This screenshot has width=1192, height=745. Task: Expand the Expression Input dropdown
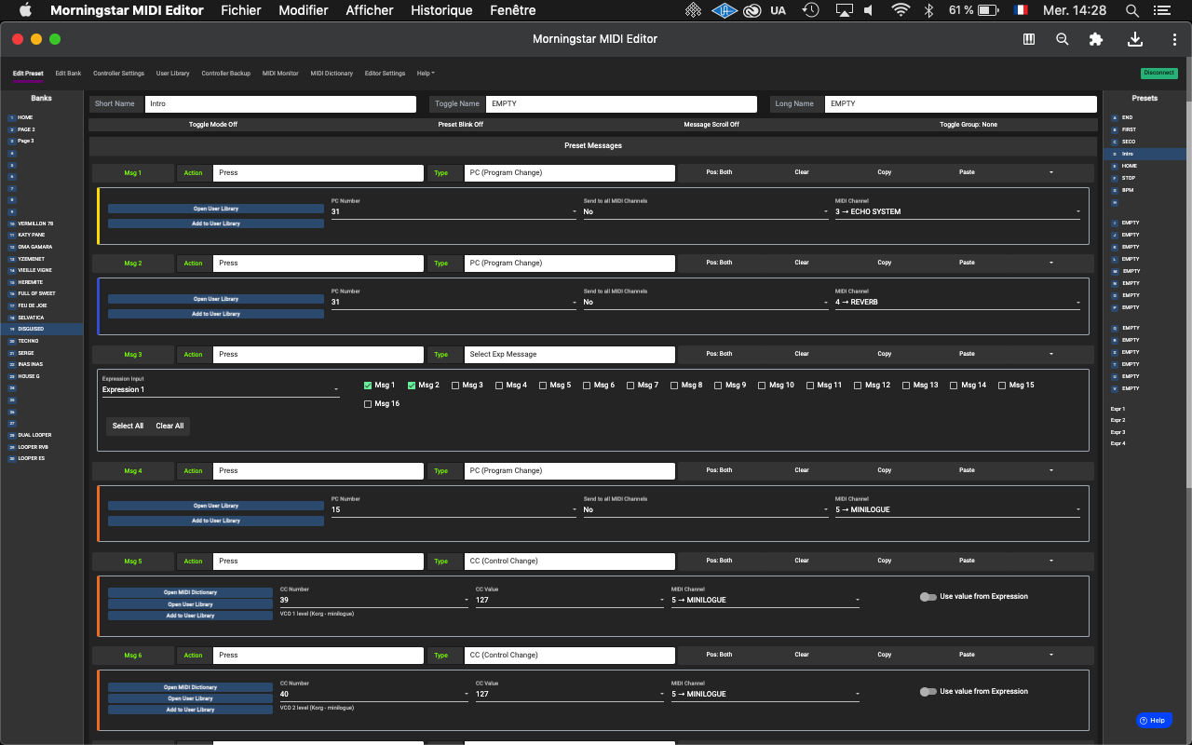click(x=221, y=389)
